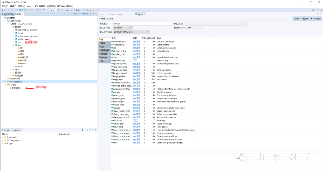The image size is (323, 171).
Task: Expand the world database node
Action: click(13, 66)
